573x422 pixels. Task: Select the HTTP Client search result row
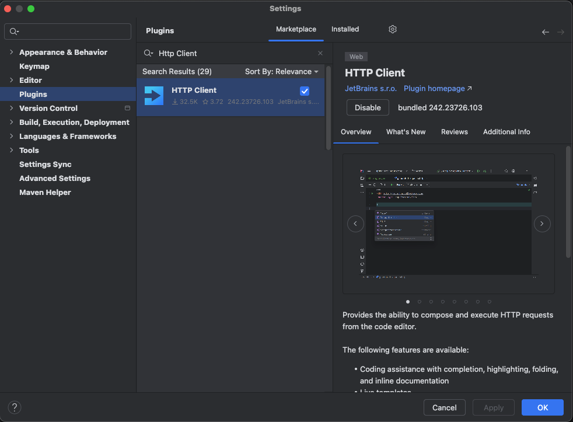pyautogui.click(x=230, y=96)
